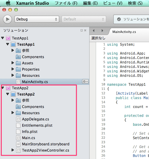149x159 pixels.
Task: Expand TestApp2ViewController.cs node
Action: coord(13,150)
